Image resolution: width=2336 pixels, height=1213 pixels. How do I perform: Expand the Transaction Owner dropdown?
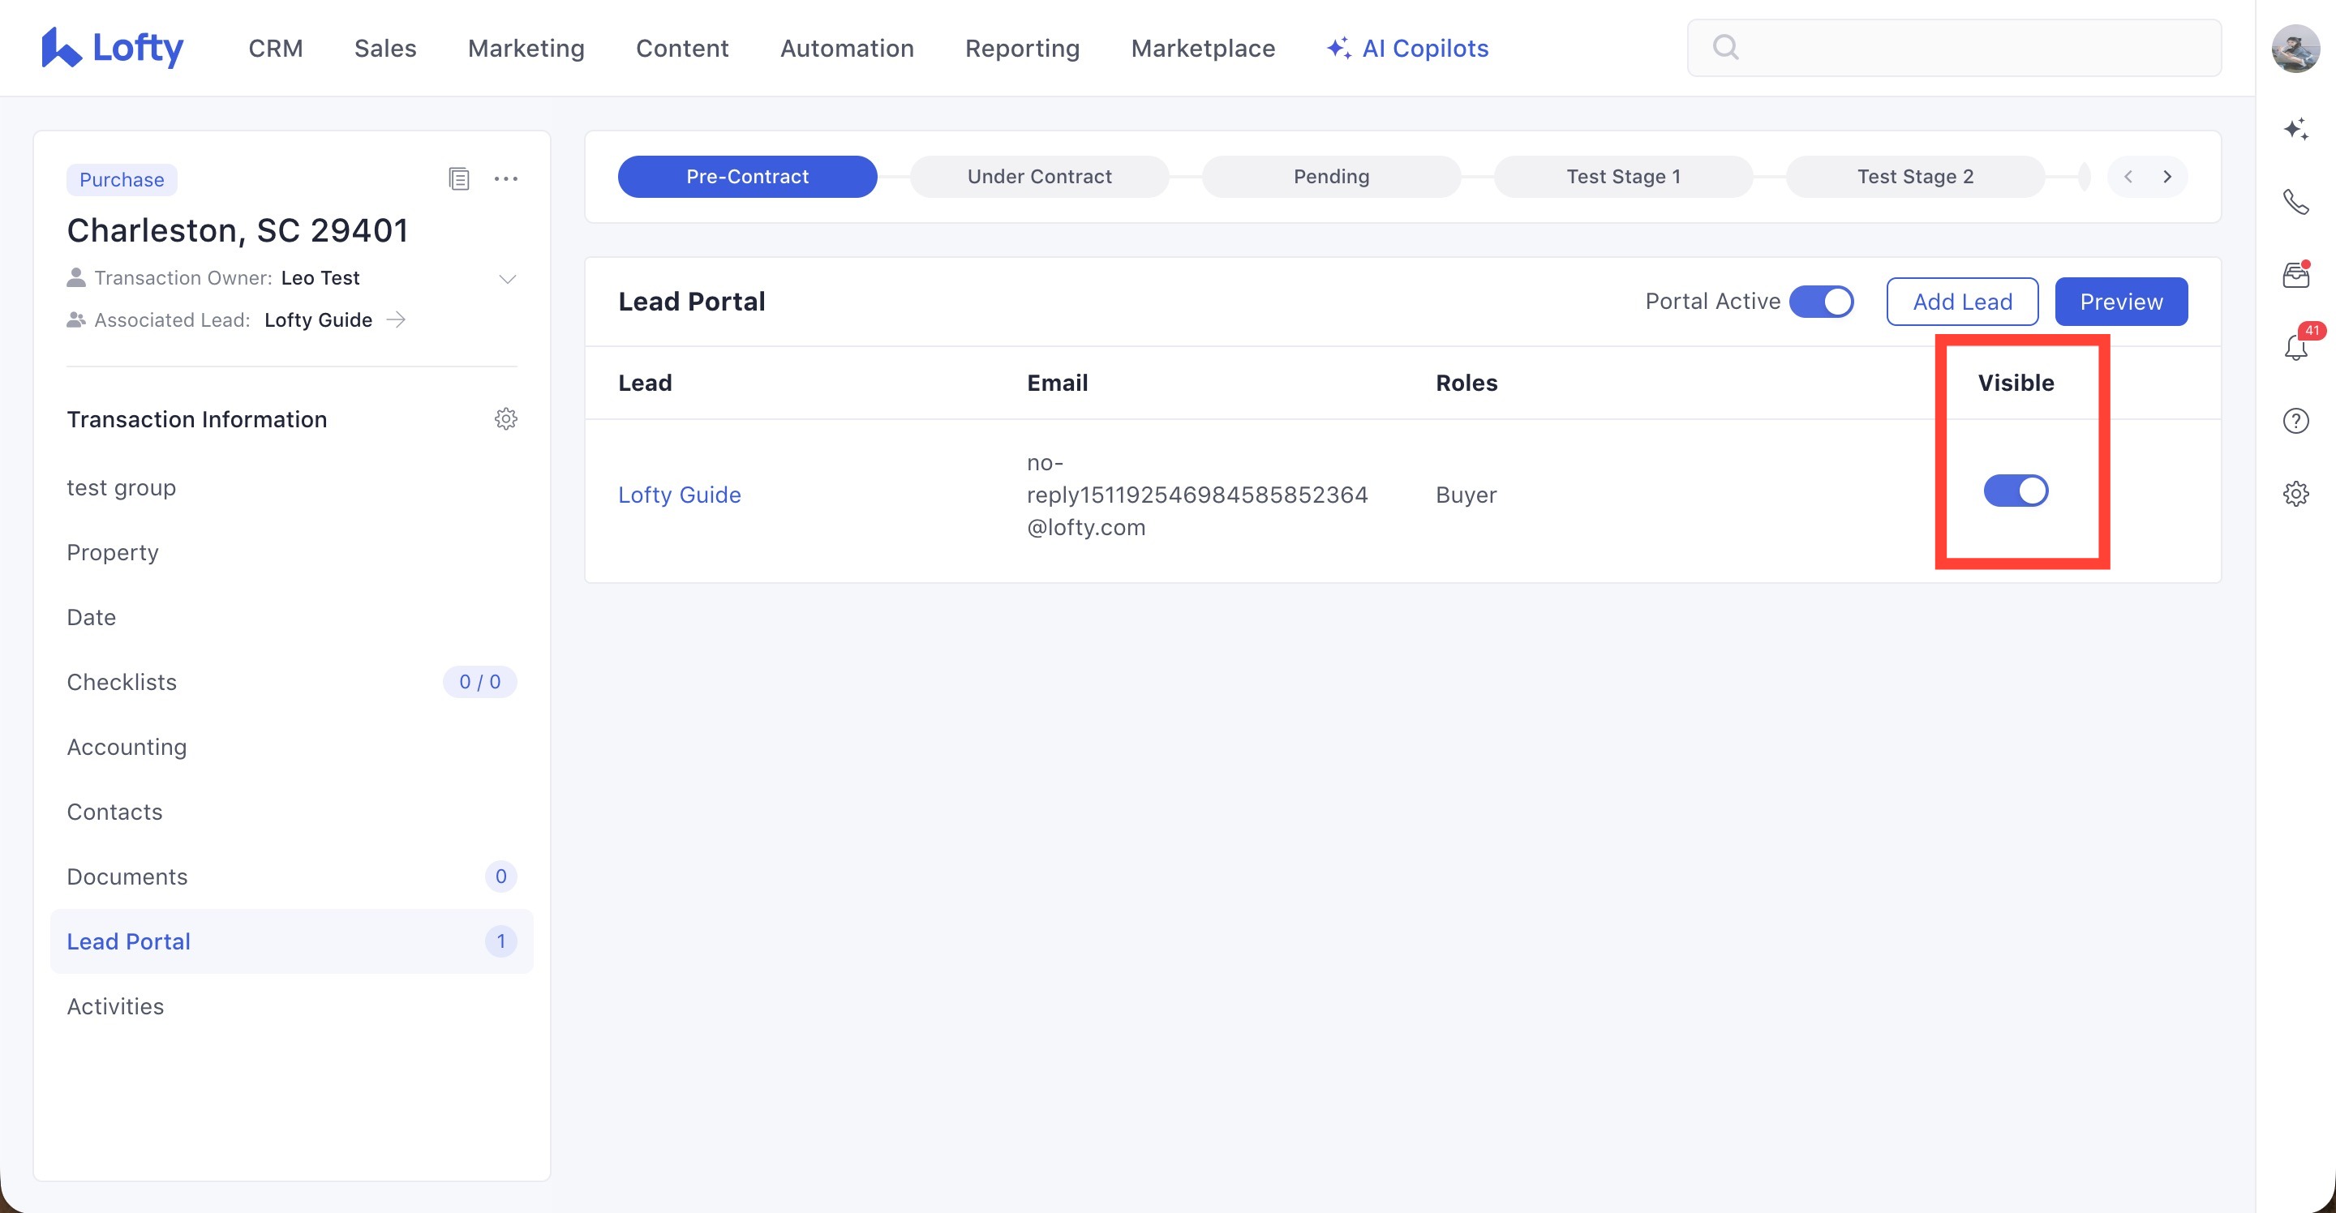[507, 278]
